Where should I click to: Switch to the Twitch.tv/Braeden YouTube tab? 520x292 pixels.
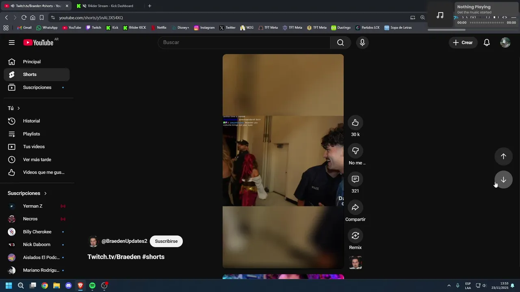37,6
